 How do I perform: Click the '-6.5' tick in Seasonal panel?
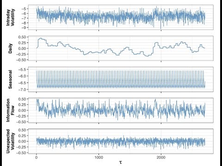23,83
